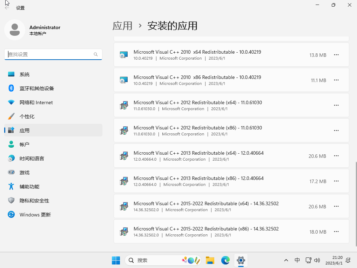Open Windows 更新 page
The width and height of the screenshot is (357, 268).
pos(53,215)
